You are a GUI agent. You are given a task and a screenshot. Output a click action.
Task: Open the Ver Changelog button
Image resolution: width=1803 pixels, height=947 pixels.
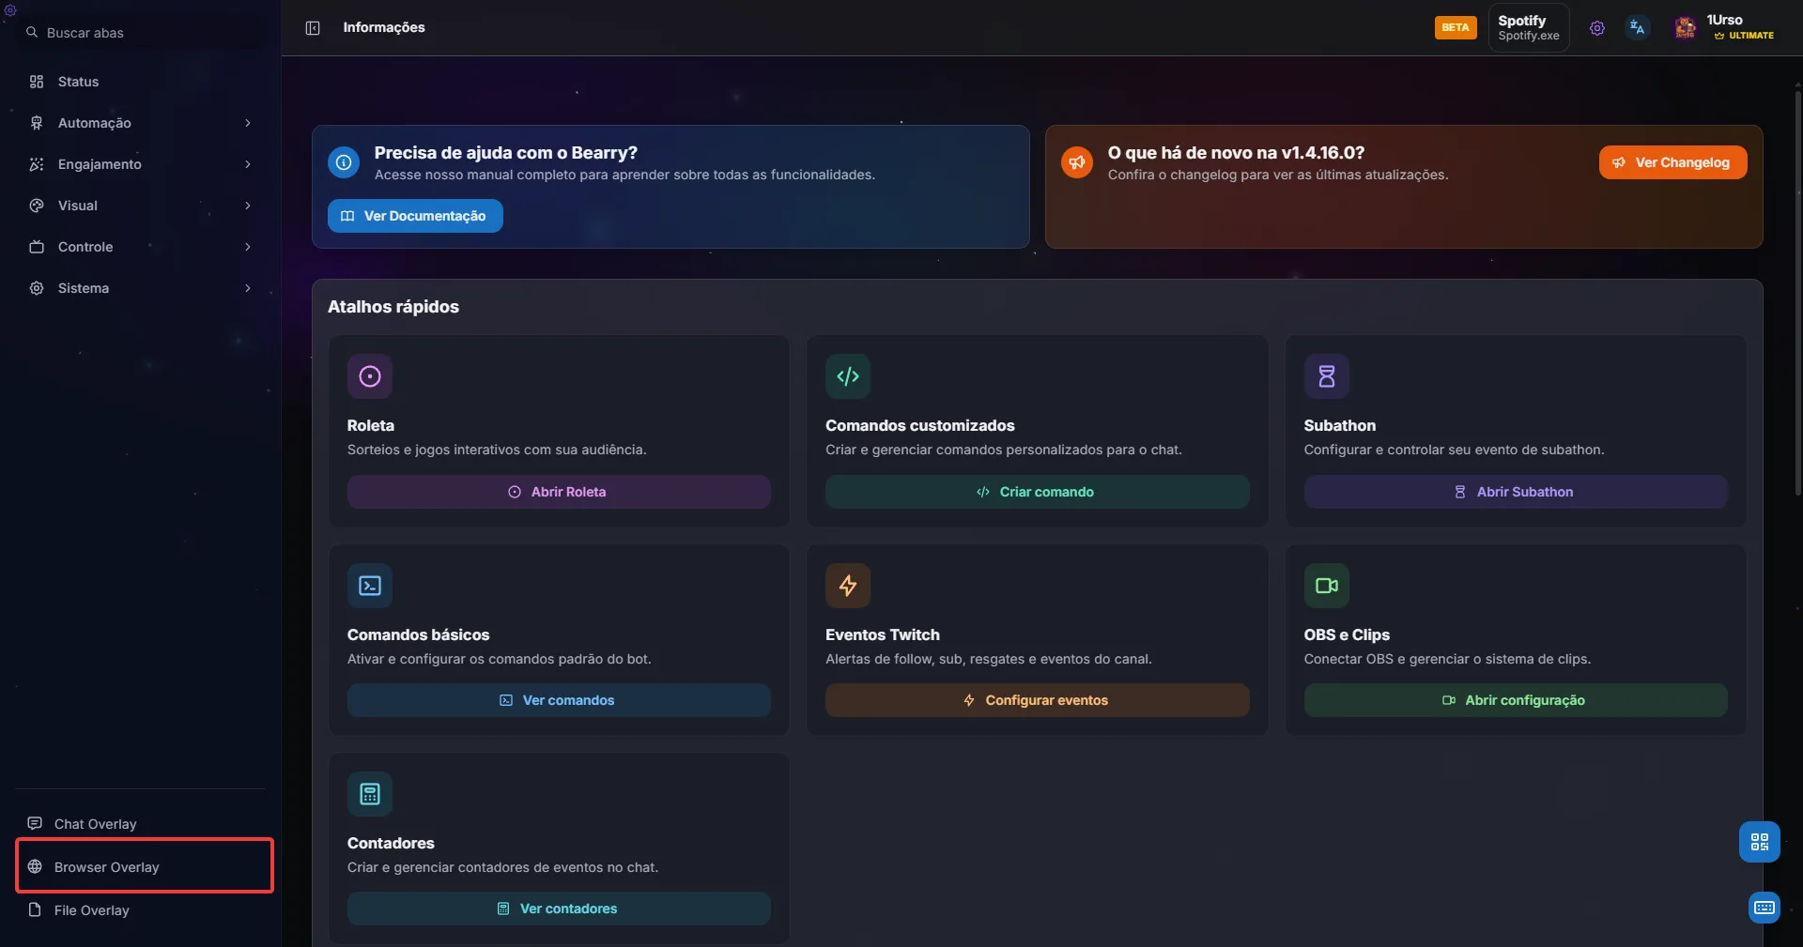1672,161
